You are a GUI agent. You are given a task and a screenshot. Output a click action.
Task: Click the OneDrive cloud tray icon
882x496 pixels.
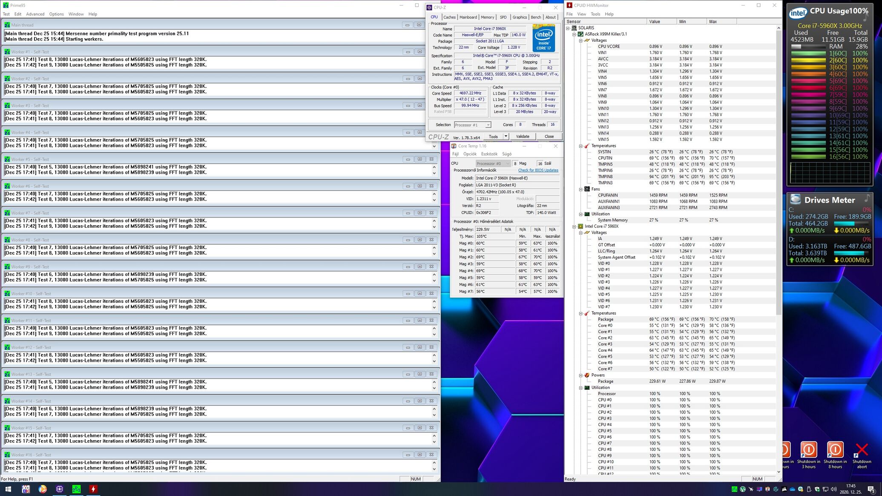click(792, 489)
